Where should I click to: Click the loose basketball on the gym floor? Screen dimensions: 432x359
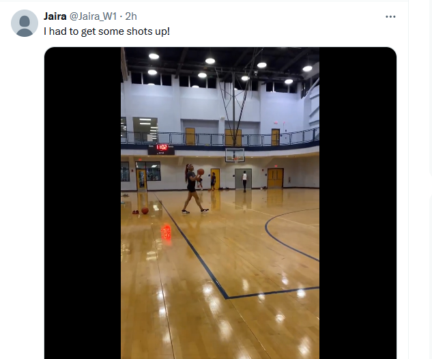(x=145, y=211)
